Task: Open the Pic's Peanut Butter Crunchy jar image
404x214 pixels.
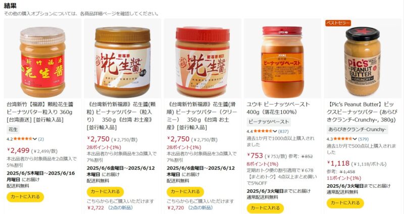Action: [362, 61]
